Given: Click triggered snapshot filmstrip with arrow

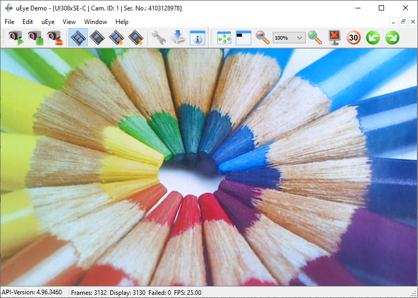Looking at the screenshot, I should (136, 38).
